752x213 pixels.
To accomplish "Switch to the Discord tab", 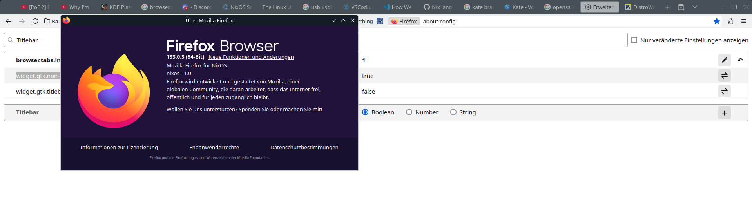I will point(197,7).
